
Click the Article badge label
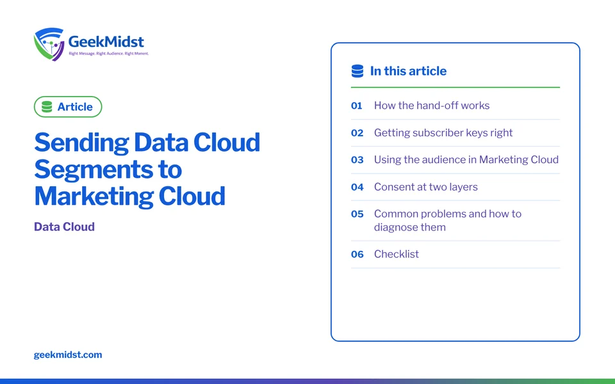[75, 107]
